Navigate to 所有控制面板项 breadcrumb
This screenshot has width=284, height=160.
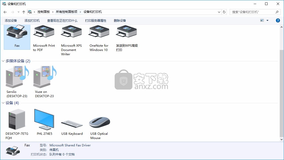[66, 12]
